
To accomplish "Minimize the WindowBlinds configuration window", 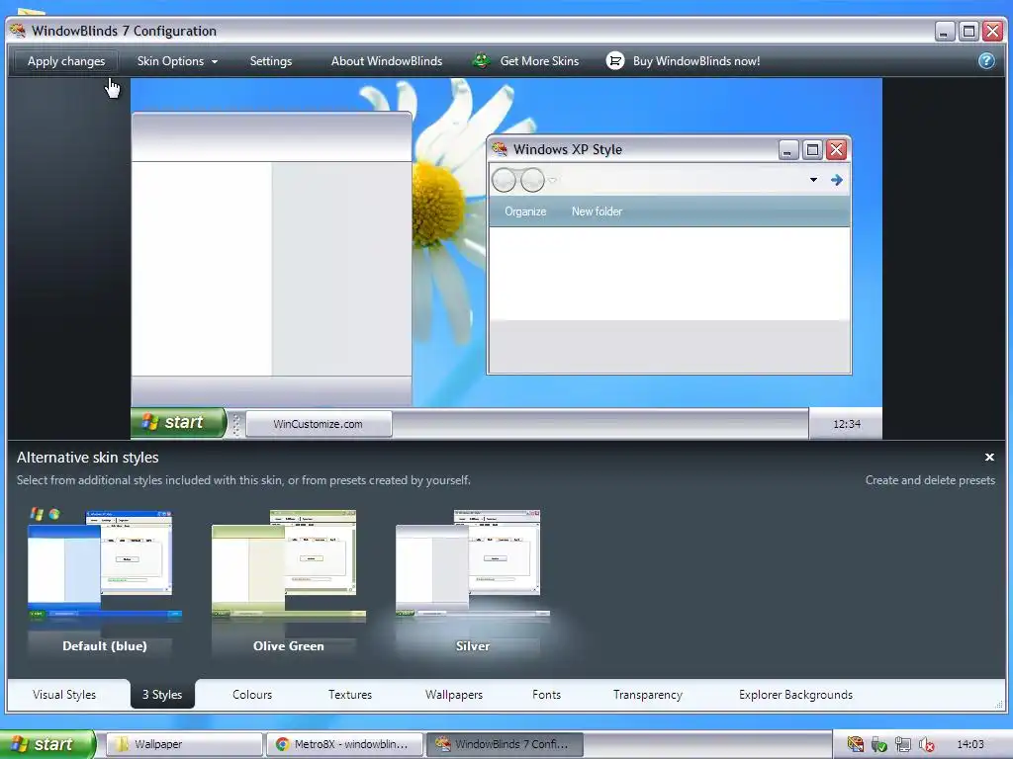I will [x=945, y=31].
